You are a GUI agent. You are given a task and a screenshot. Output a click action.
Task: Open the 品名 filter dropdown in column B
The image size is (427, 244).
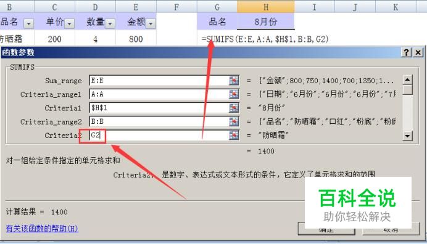(28, 24)
